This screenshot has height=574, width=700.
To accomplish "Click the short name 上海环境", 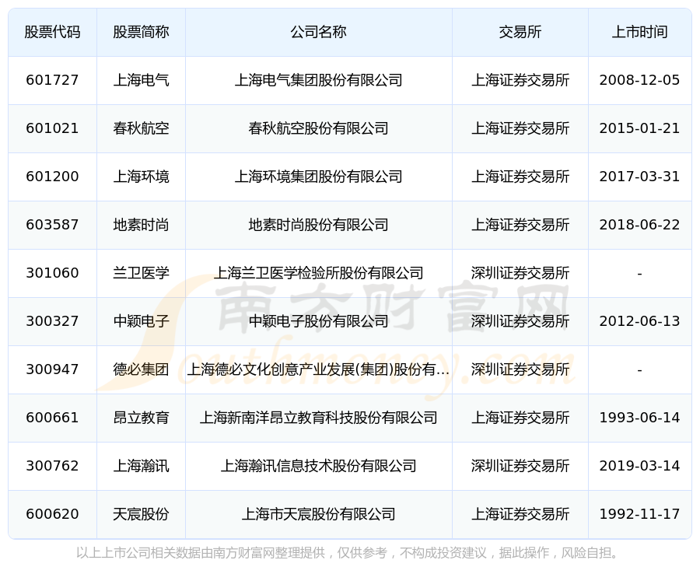I will click(141, 177).
